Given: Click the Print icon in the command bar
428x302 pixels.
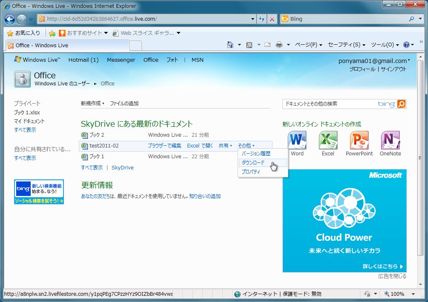Looking at the screenshot, I should click(279, 45).
